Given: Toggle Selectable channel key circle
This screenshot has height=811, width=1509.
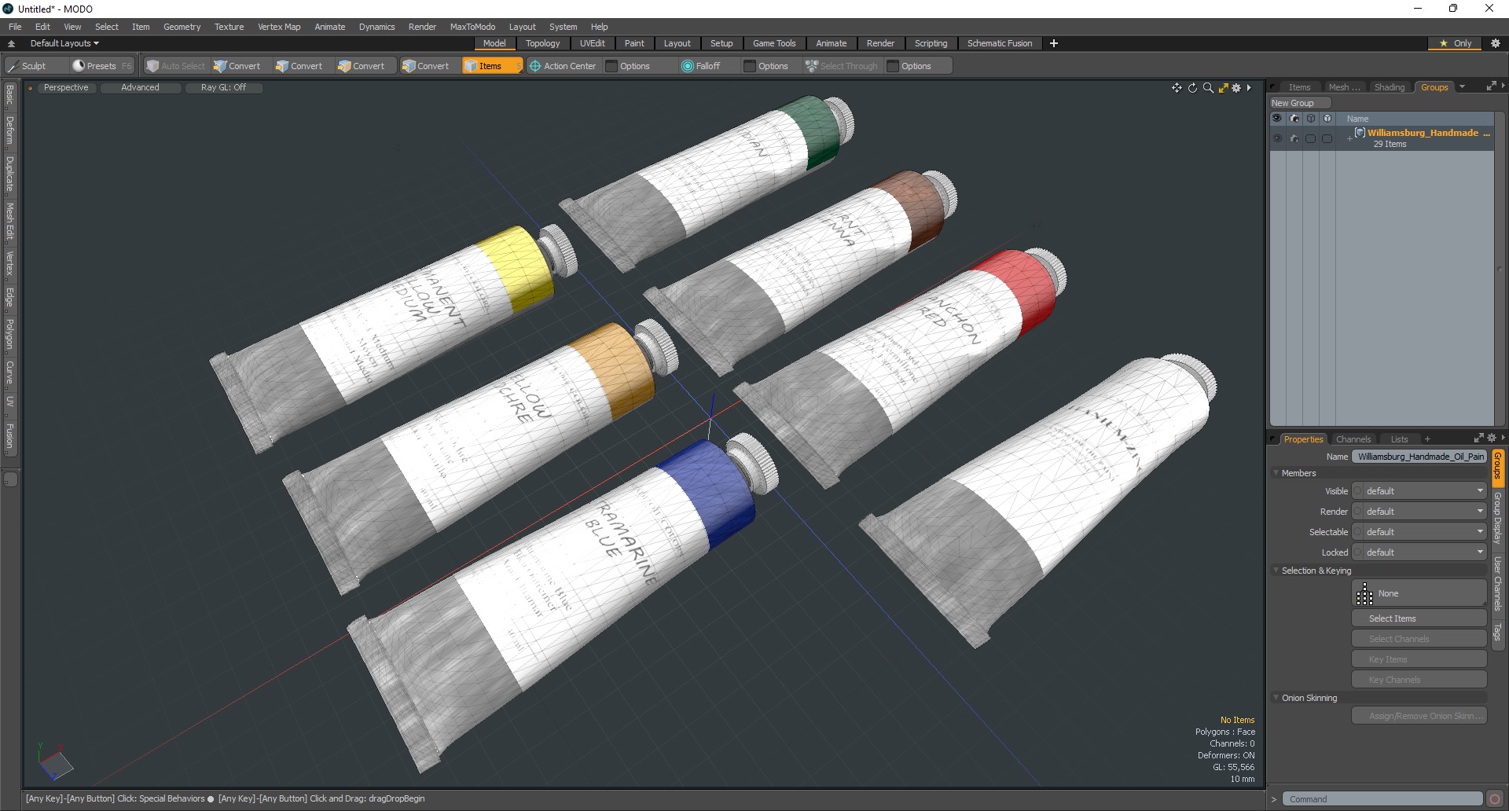Looking at the screenshot, I should point(1357,532).
